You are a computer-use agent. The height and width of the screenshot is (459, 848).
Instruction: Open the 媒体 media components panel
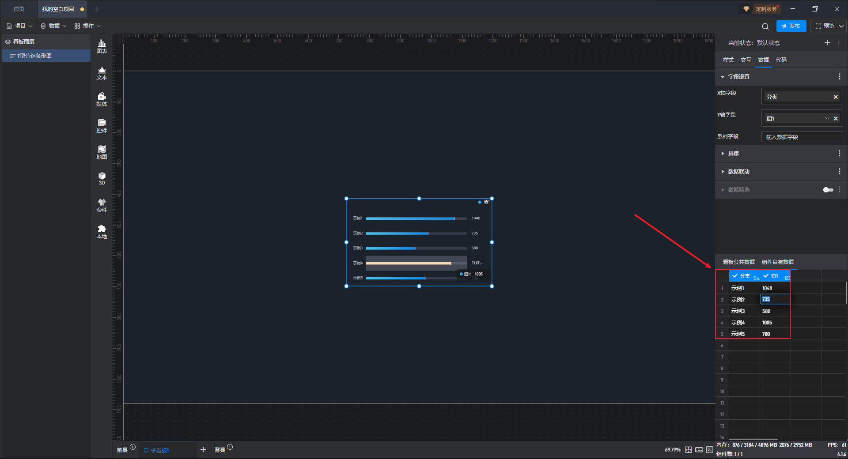pos(102,99)
